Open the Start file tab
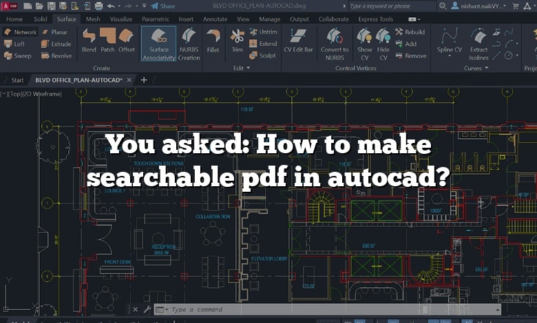Image resolution: width=537 pixels, height=323 pixels. click(17, 80)
